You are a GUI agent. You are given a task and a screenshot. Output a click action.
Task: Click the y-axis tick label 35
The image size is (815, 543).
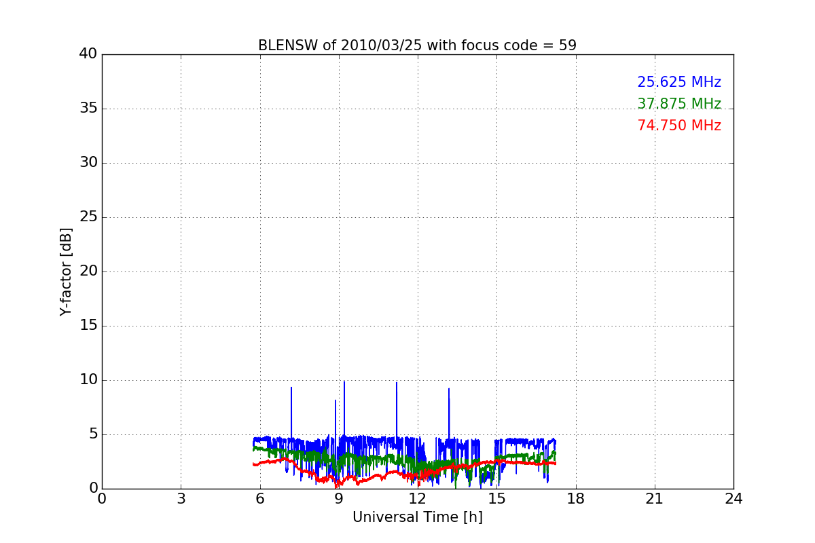[88, 109]
